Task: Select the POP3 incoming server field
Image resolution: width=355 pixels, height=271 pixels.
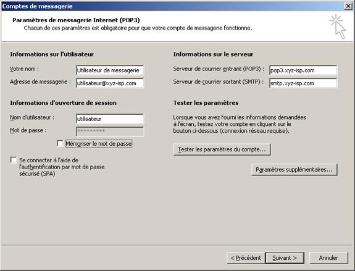Action: click(303, 70)
